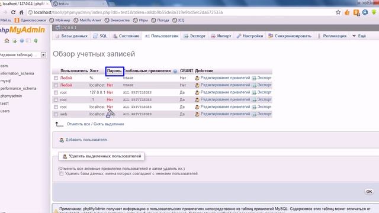The width and height of the screenshot is (379, 213).
Task: Open the SQL tab
Action: click(x=100, y=36)
